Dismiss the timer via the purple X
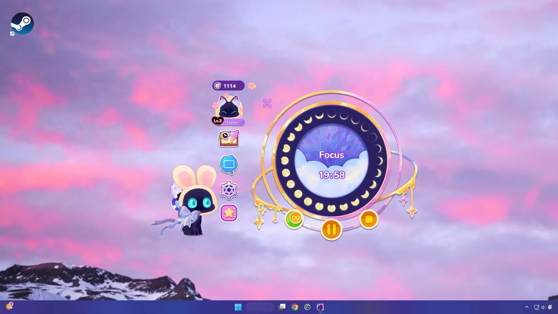 pos(267,103)
